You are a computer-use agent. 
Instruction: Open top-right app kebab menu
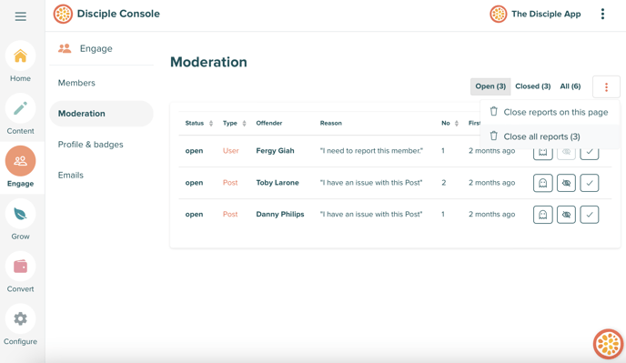(x=602, y=14)
